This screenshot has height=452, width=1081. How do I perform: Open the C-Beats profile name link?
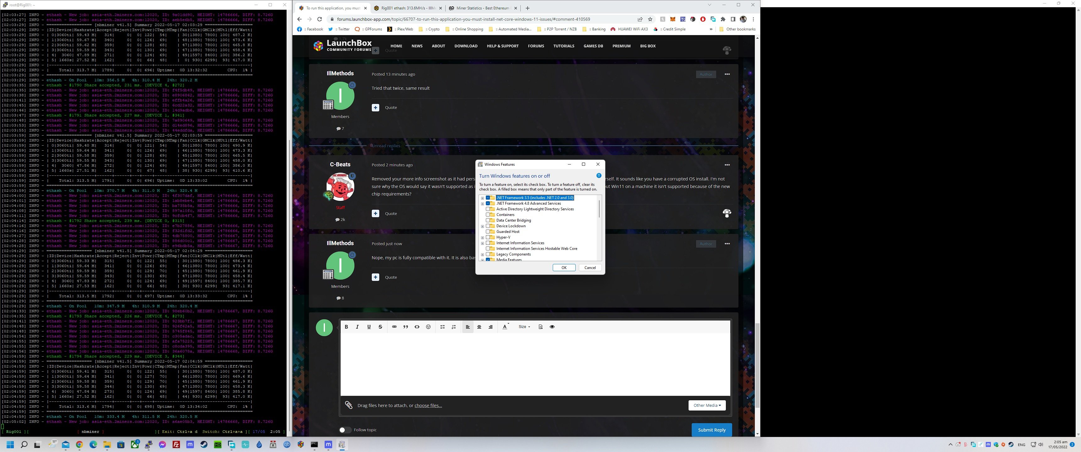pyautogui.click(x=340, y=164)
